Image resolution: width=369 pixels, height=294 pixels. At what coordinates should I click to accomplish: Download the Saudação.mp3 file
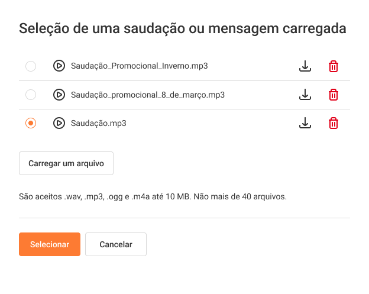305,123
